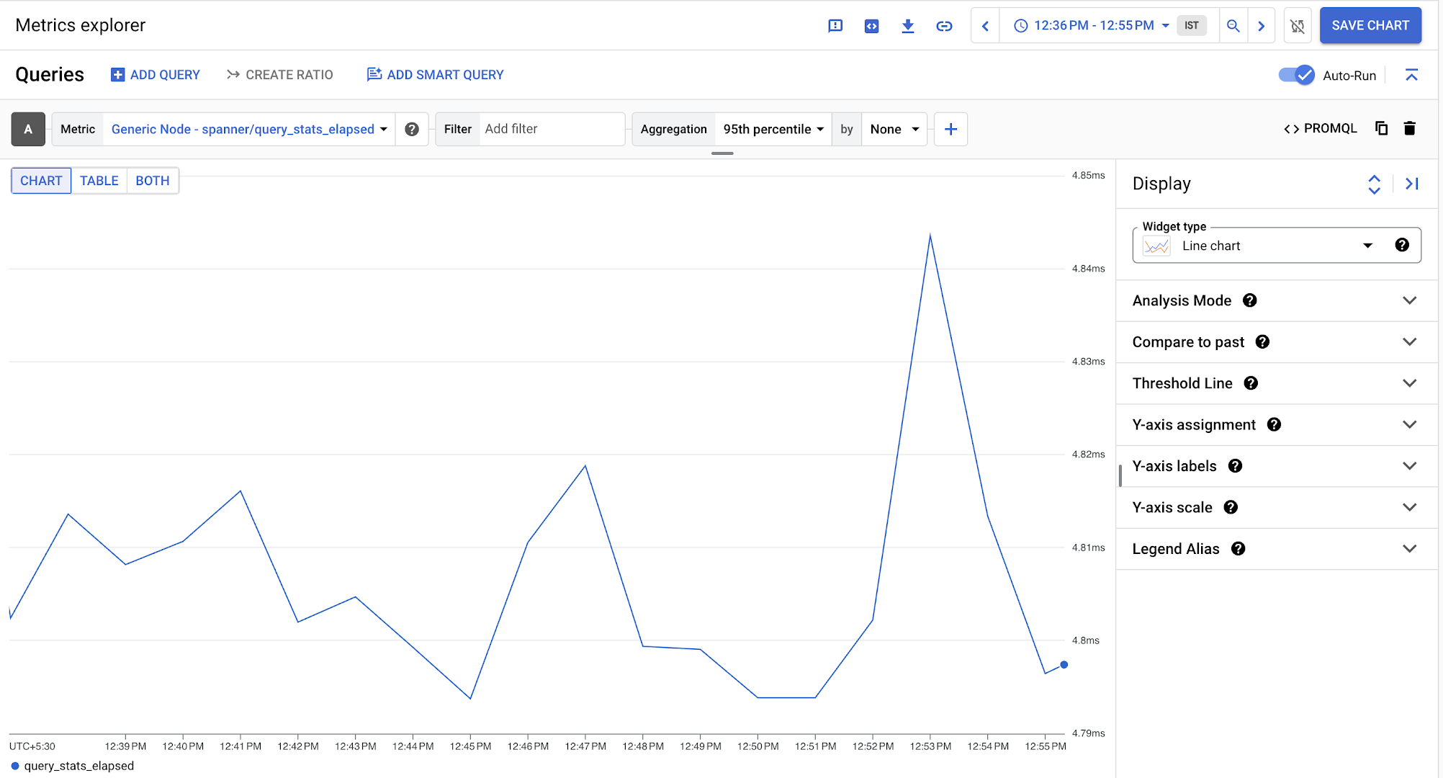Select the TABLE tab
This screenshot has width=1443, height=778.
pos(99,180)
